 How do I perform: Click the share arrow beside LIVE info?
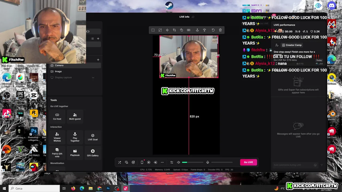(193, 17)
